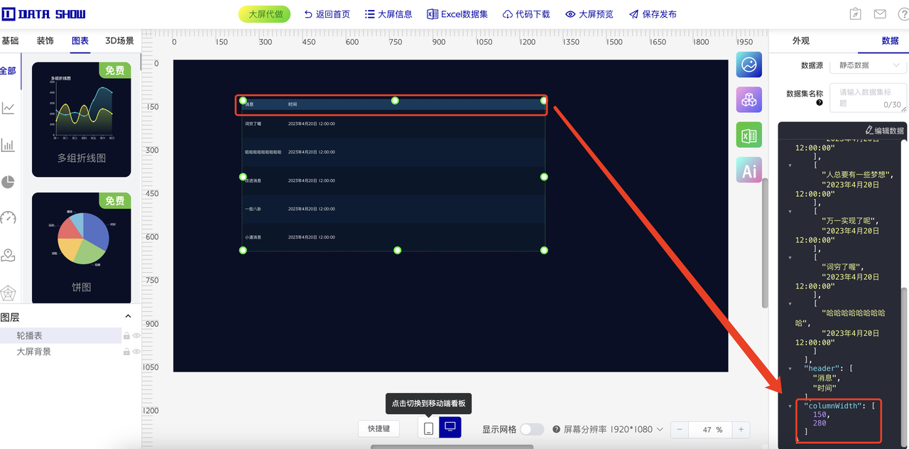
Task: Launch the AI assistant icon
Action: point(749,171)
